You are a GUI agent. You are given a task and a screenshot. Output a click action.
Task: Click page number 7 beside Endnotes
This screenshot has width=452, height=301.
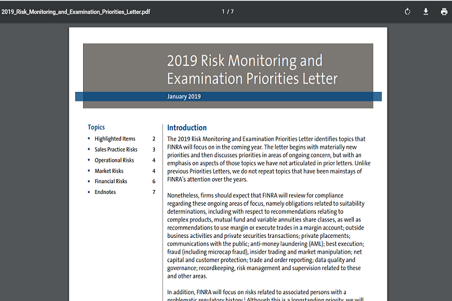coord(154,192)
